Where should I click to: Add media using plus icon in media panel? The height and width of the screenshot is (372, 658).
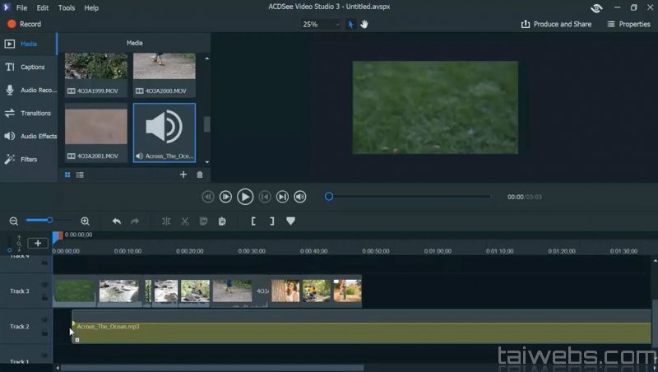(x=183, y=174)
